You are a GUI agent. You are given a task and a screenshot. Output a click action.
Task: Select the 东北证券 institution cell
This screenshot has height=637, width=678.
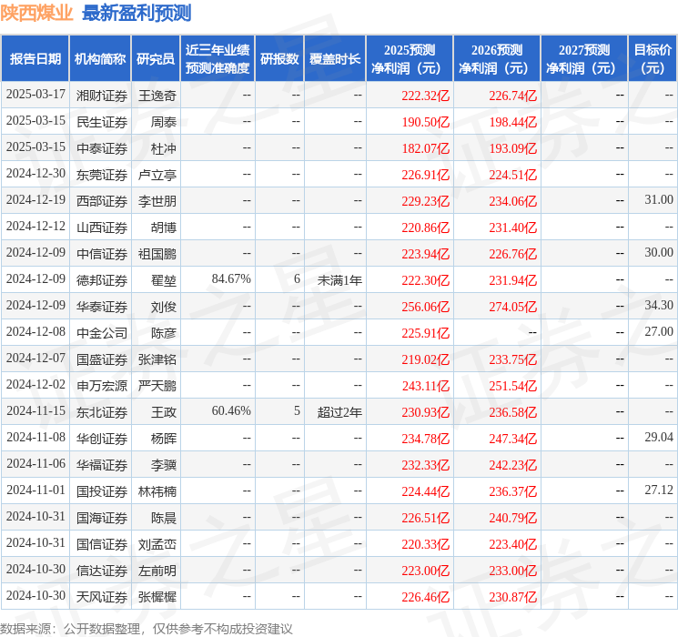102,412
